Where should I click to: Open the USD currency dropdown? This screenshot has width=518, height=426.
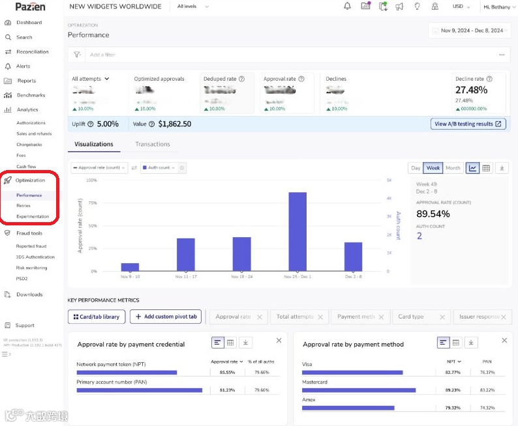[462, 7]
